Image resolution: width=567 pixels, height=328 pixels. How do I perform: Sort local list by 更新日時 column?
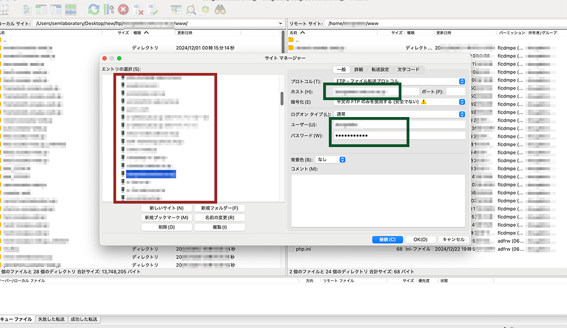click(185, 32)
